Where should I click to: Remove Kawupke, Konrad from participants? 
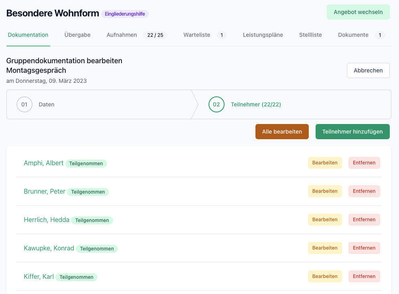[x=364, y=248]
